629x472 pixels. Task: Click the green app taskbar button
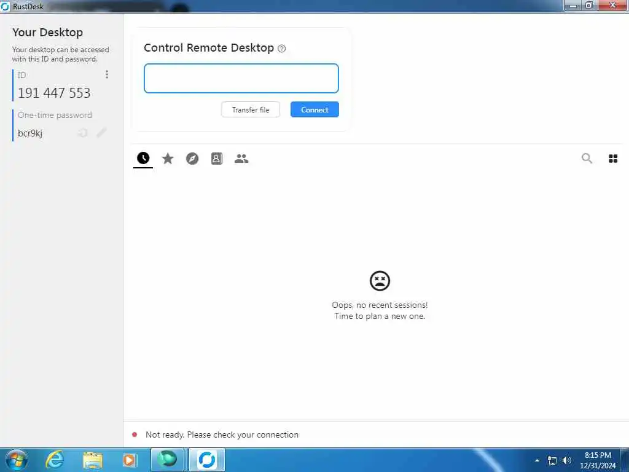click(x=167, y=460)
